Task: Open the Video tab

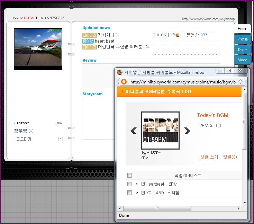Action: click(x=243, y=60)
